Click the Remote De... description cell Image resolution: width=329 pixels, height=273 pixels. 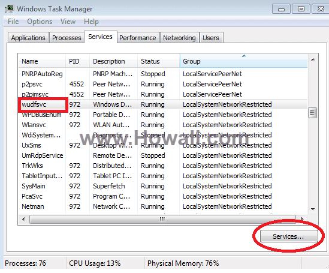113,155
